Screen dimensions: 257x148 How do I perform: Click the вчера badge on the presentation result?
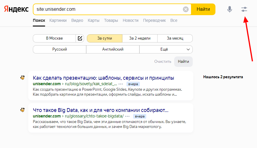(x=133, y=84)
